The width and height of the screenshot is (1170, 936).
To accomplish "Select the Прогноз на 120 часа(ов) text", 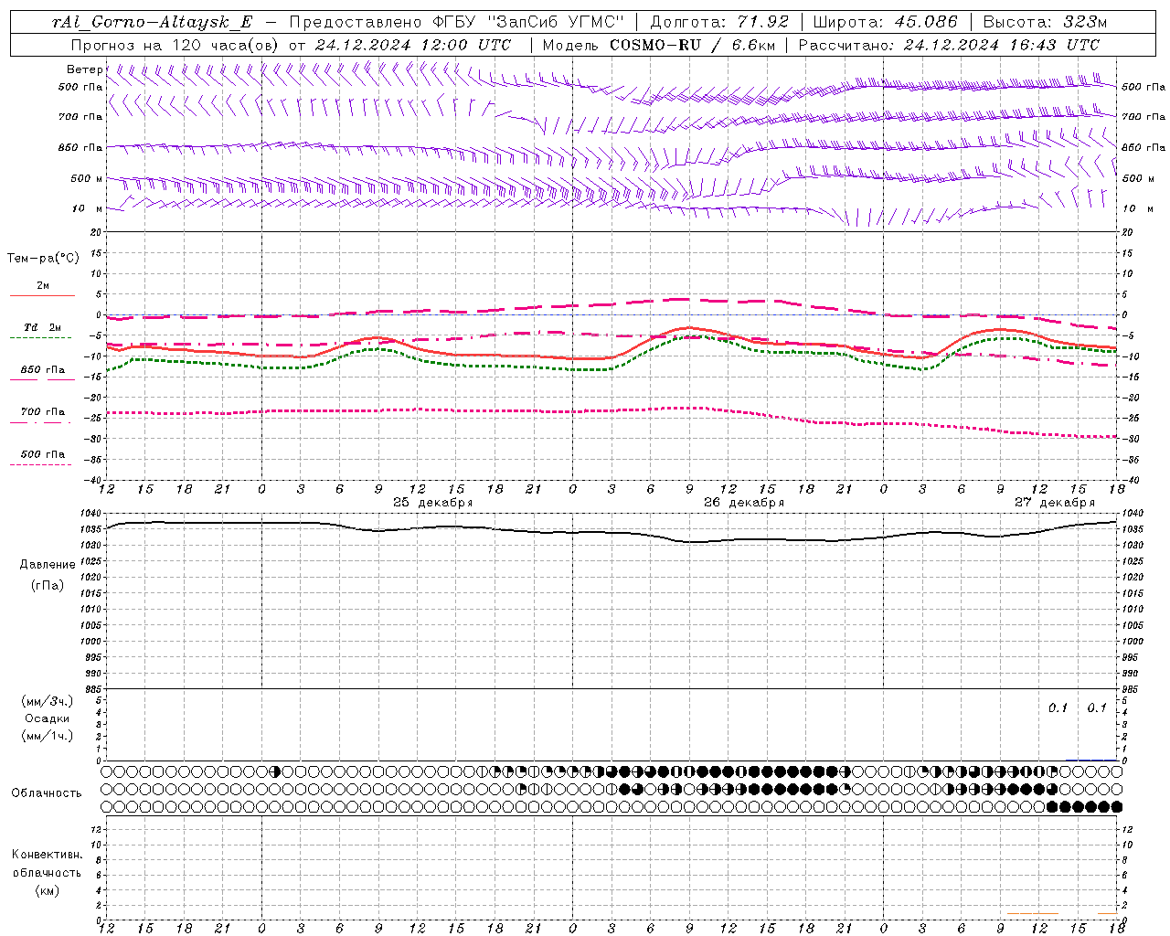I will [x=175, y=45].
